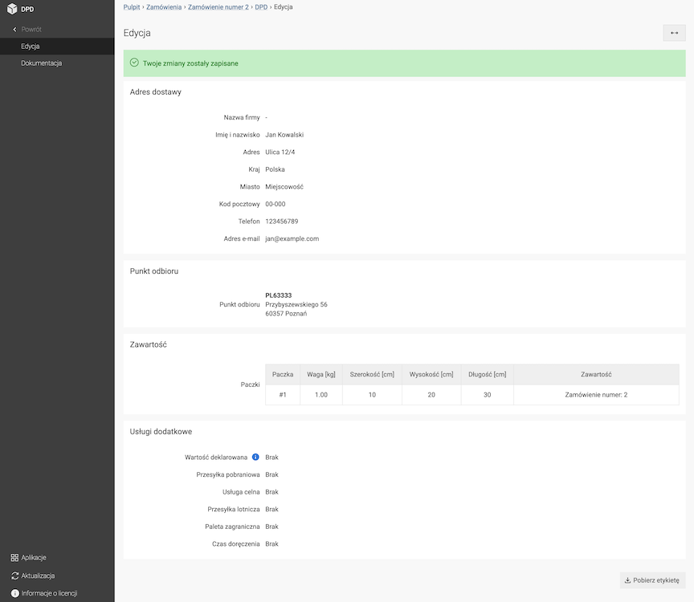Viewport: 694px width, 602px height.
Task: Click Brak value for Paleta zagraniczna
Action: [x=271, y=527]
